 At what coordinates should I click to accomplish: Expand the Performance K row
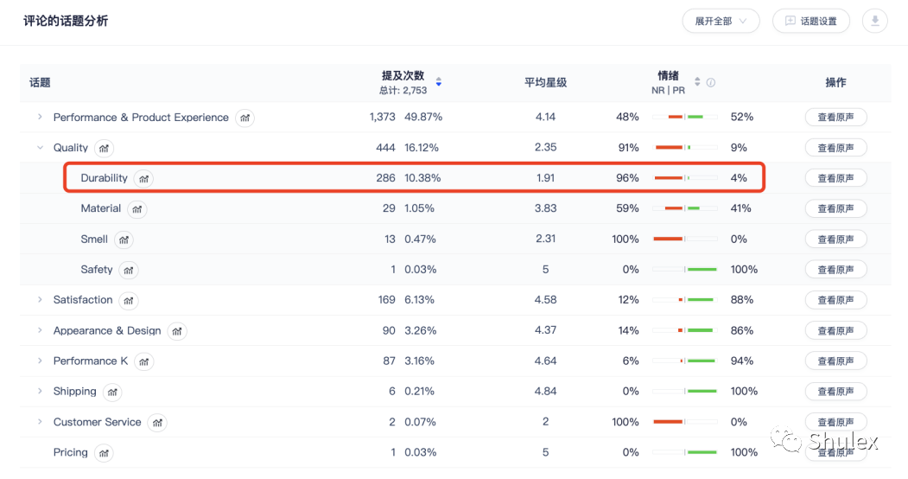[40, 361]
